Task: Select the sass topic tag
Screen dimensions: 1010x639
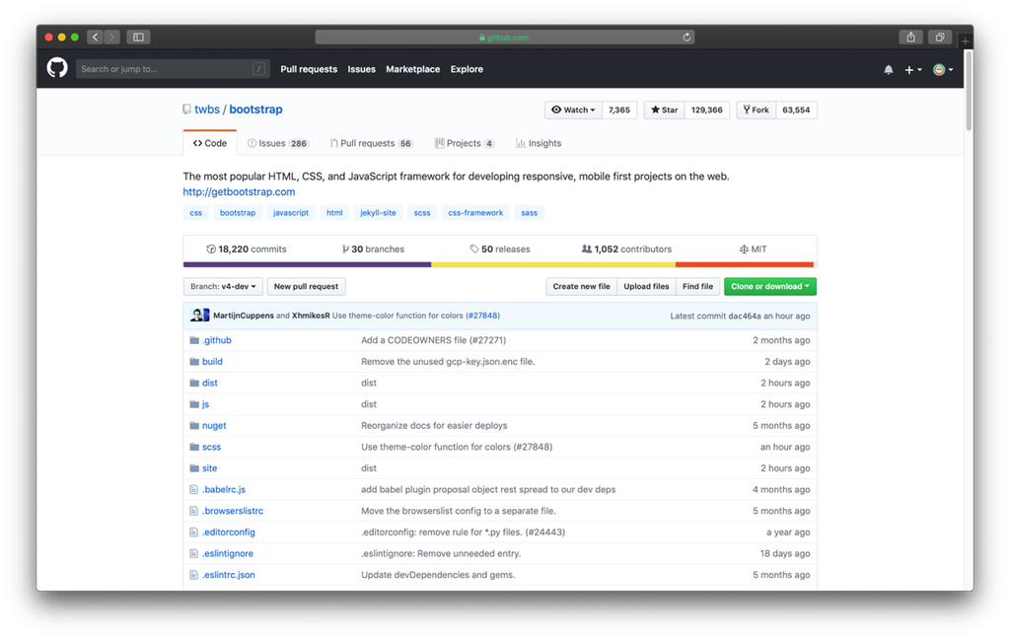Action: (x=529, y=213)
